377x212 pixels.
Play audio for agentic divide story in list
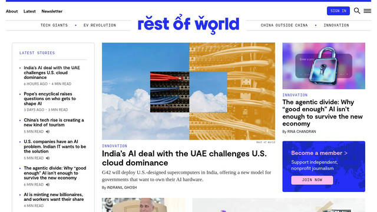pos(48,184)
